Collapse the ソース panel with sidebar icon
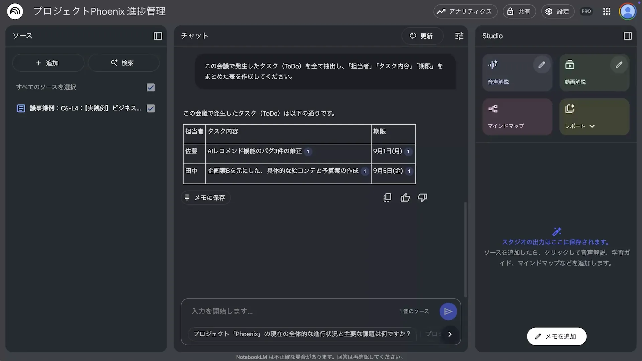 pyautogui.click(x=158, y=36)
